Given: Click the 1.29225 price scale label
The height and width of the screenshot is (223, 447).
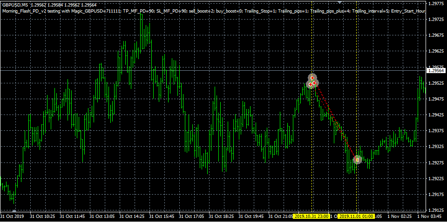Looking at the screenshot, I should (x=435, y=179).
